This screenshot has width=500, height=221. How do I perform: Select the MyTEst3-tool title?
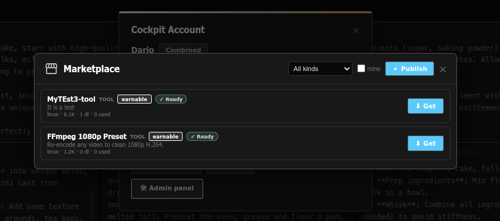[x=71, y=99]
